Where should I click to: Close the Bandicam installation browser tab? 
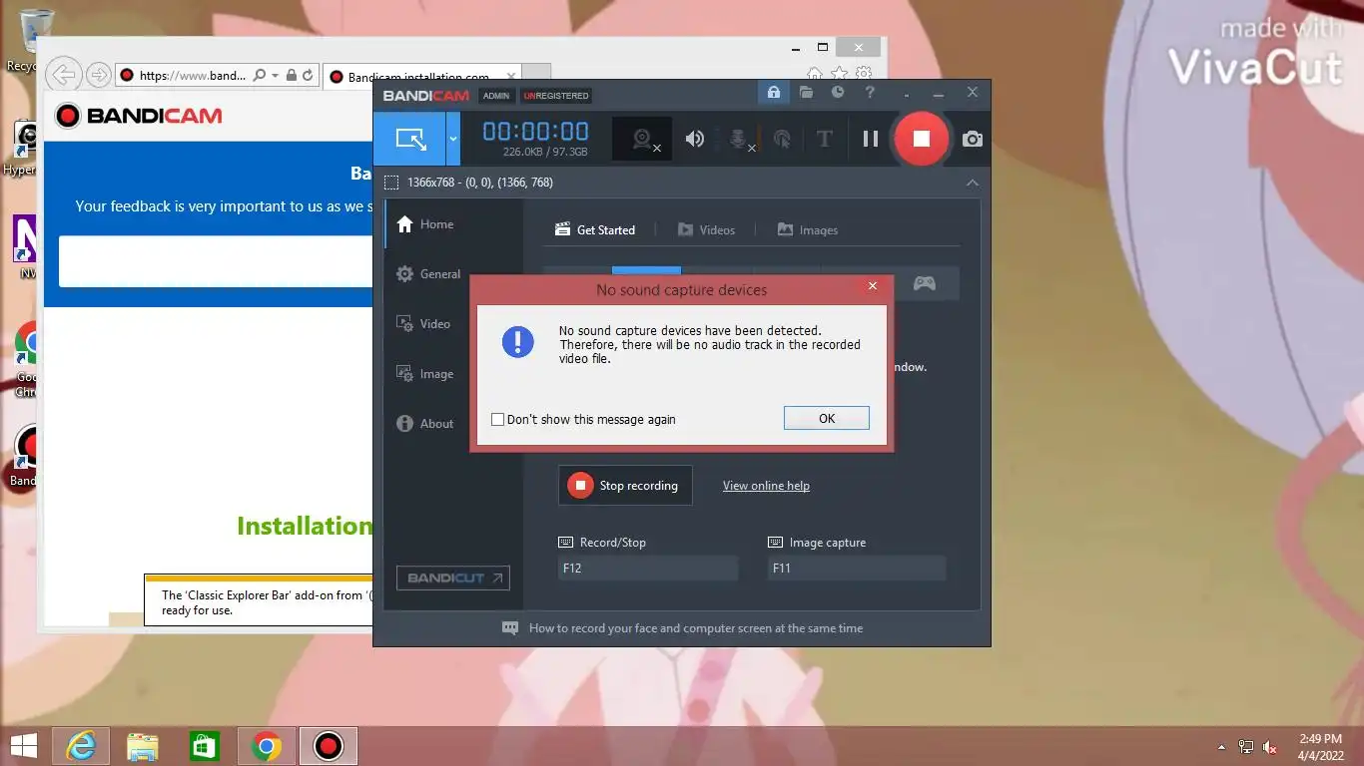(511, 76)
